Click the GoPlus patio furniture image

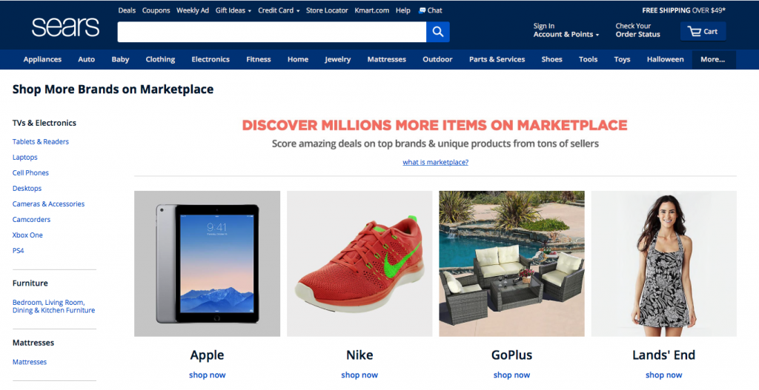coord(511,263)
